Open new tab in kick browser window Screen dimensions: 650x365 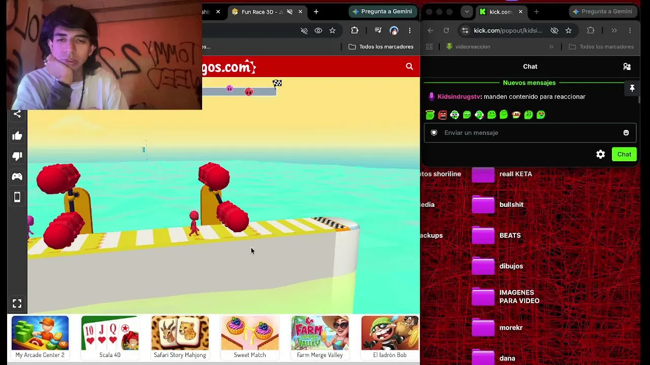536,12
